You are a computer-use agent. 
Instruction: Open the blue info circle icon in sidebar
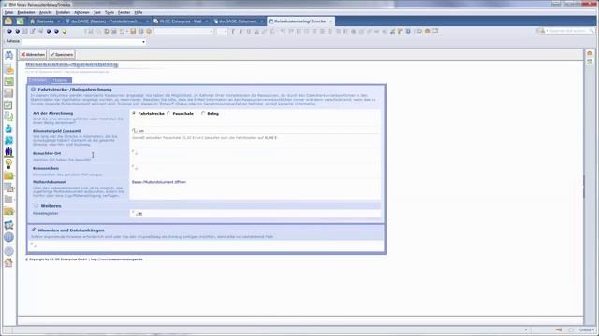8,237
